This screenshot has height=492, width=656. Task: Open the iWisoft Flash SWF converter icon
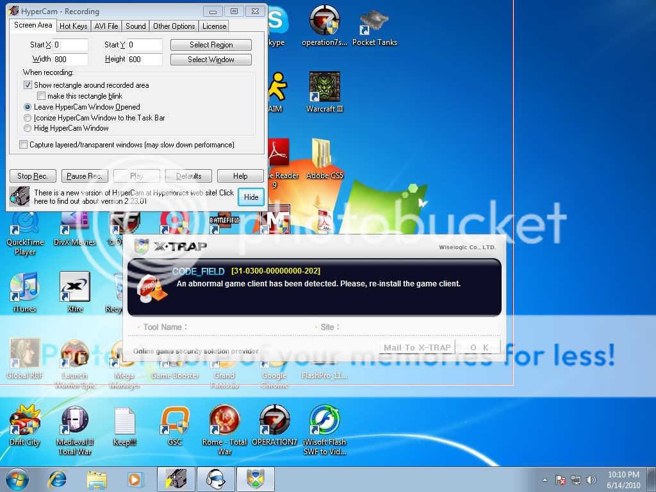pyautogui.click(x=324, y=420)
